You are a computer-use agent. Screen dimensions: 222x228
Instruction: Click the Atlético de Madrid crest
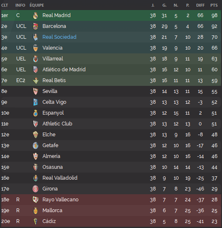tap(35, 70)
